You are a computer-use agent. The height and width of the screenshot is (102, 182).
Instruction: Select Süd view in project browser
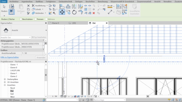(12, 94)
